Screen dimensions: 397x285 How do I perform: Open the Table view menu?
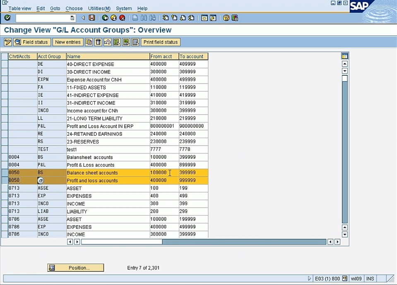click(x=20, y=8)
